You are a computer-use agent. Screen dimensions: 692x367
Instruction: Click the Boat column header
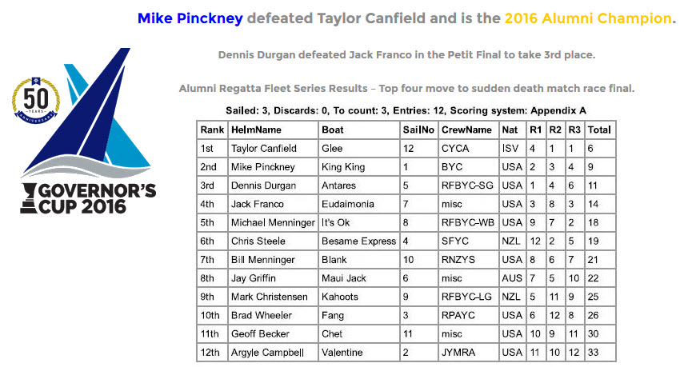point(332,129)
